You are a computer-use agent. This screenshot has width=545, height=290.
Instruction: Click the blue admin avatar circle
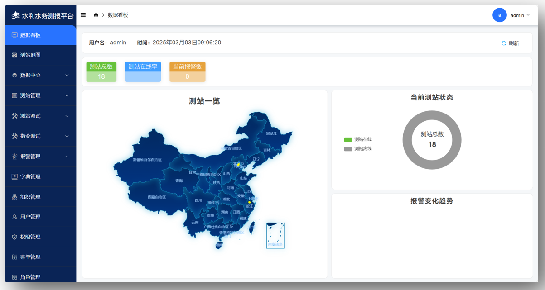500,15
